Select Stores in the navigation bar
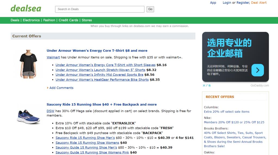 pos(87,20)
